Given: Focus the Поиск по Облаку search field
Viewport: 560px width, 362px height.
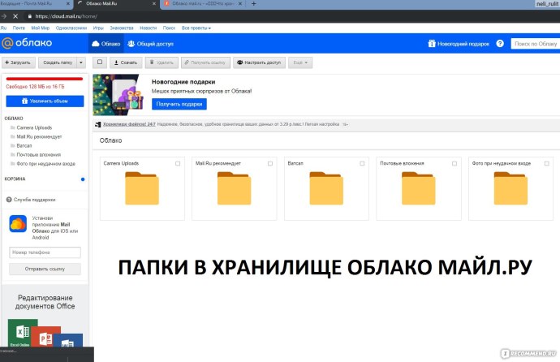Looking at the screenshot, I should click(x=536, y=44).
